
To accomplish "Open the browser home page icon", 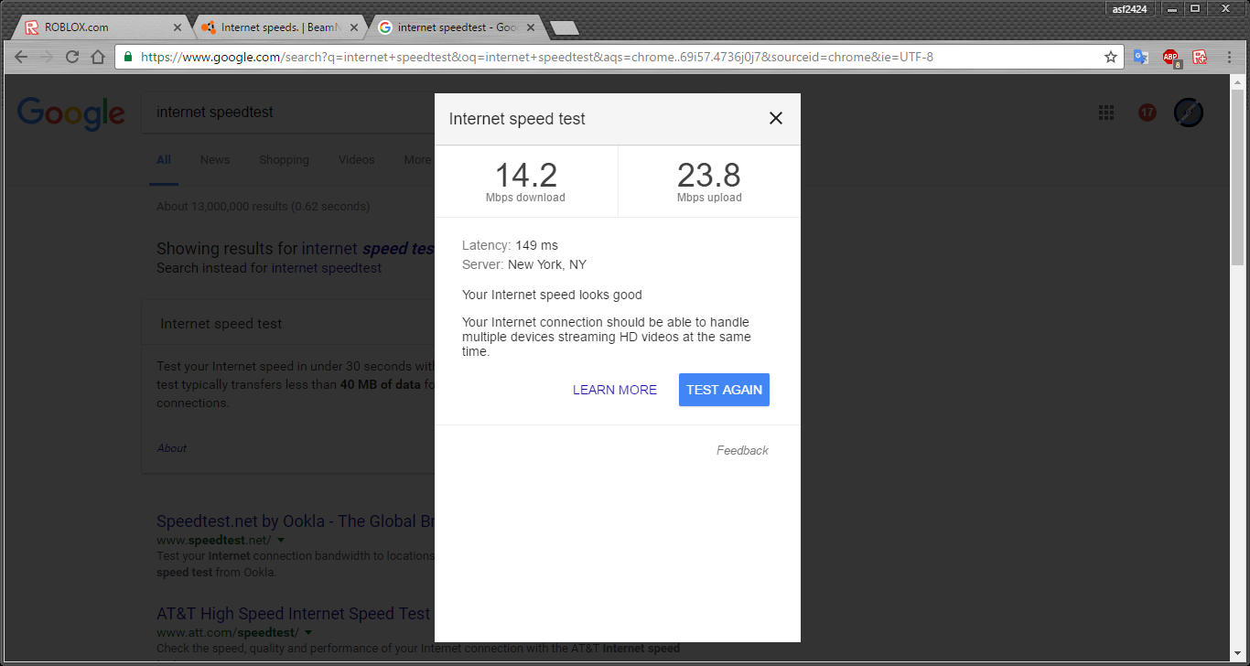I will coord(98,57).
